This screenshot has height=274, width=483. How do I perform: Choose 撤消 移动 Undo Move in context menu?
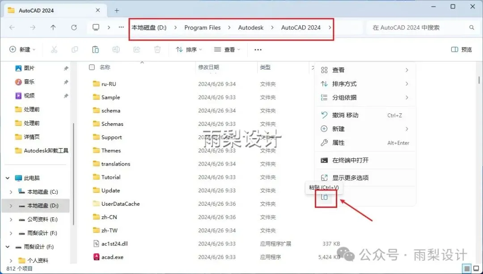click(365, 115)
